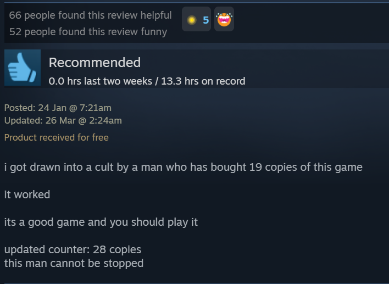Click the Recommended heading
This screenshot has height=284, width=389.
[x=95, y=62]
